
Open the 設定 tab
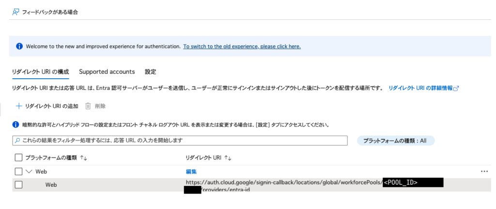[x=151, y=71]
